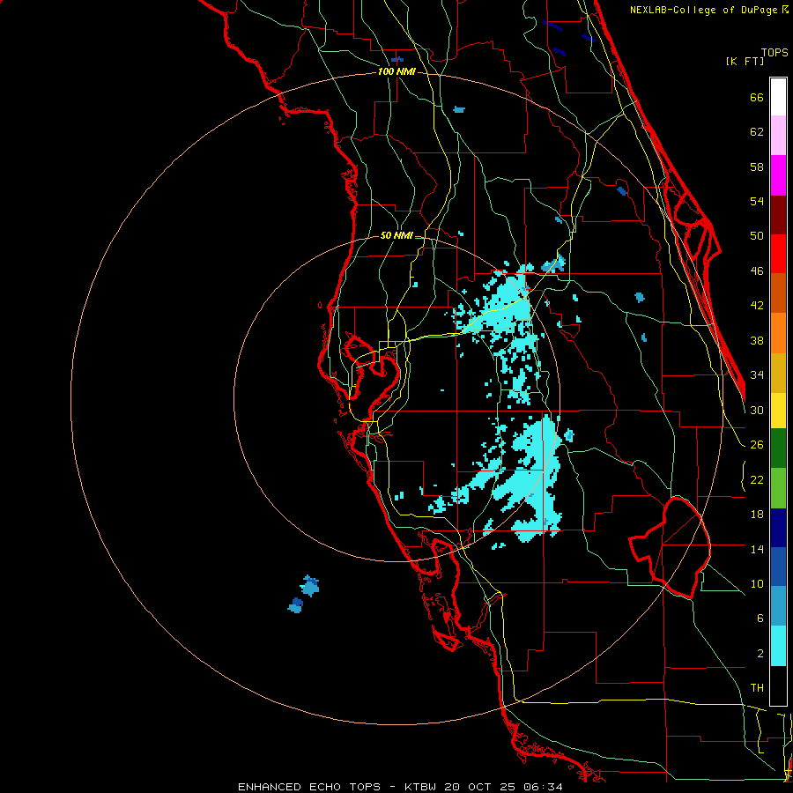Click the magenta legend swatch
Viewport: 793px width, 793px height.
coord(778,175)
